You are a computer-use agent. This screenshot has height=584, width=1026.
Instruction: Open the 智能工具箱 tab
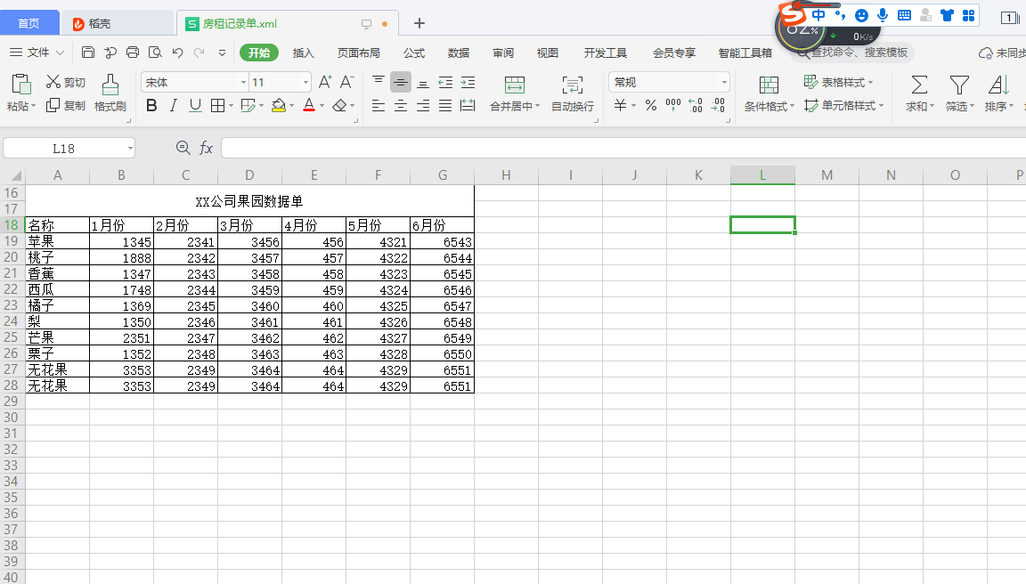[x=745, y=53]
